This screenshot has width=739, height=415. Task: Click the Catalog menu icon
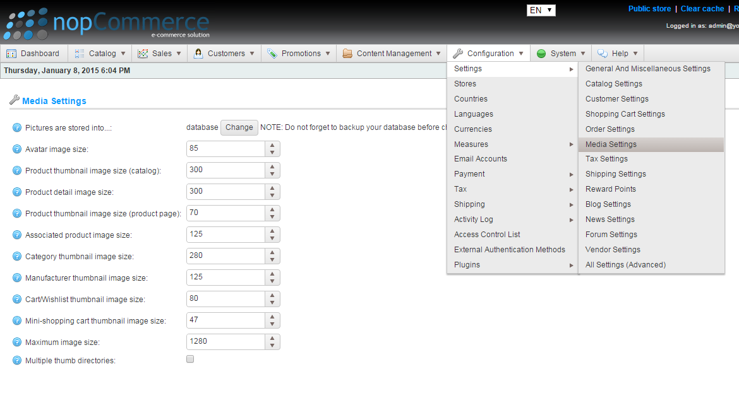coord(80,54)
